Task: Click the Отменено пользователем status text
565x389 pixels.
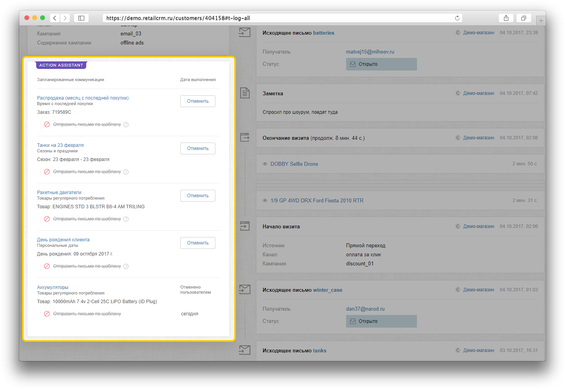Action: [196, 290]
